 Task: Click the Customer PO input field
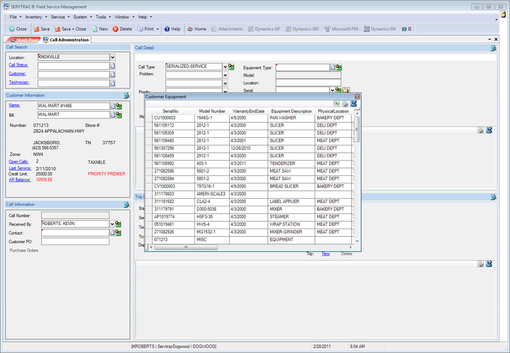[x=75, y=241]
